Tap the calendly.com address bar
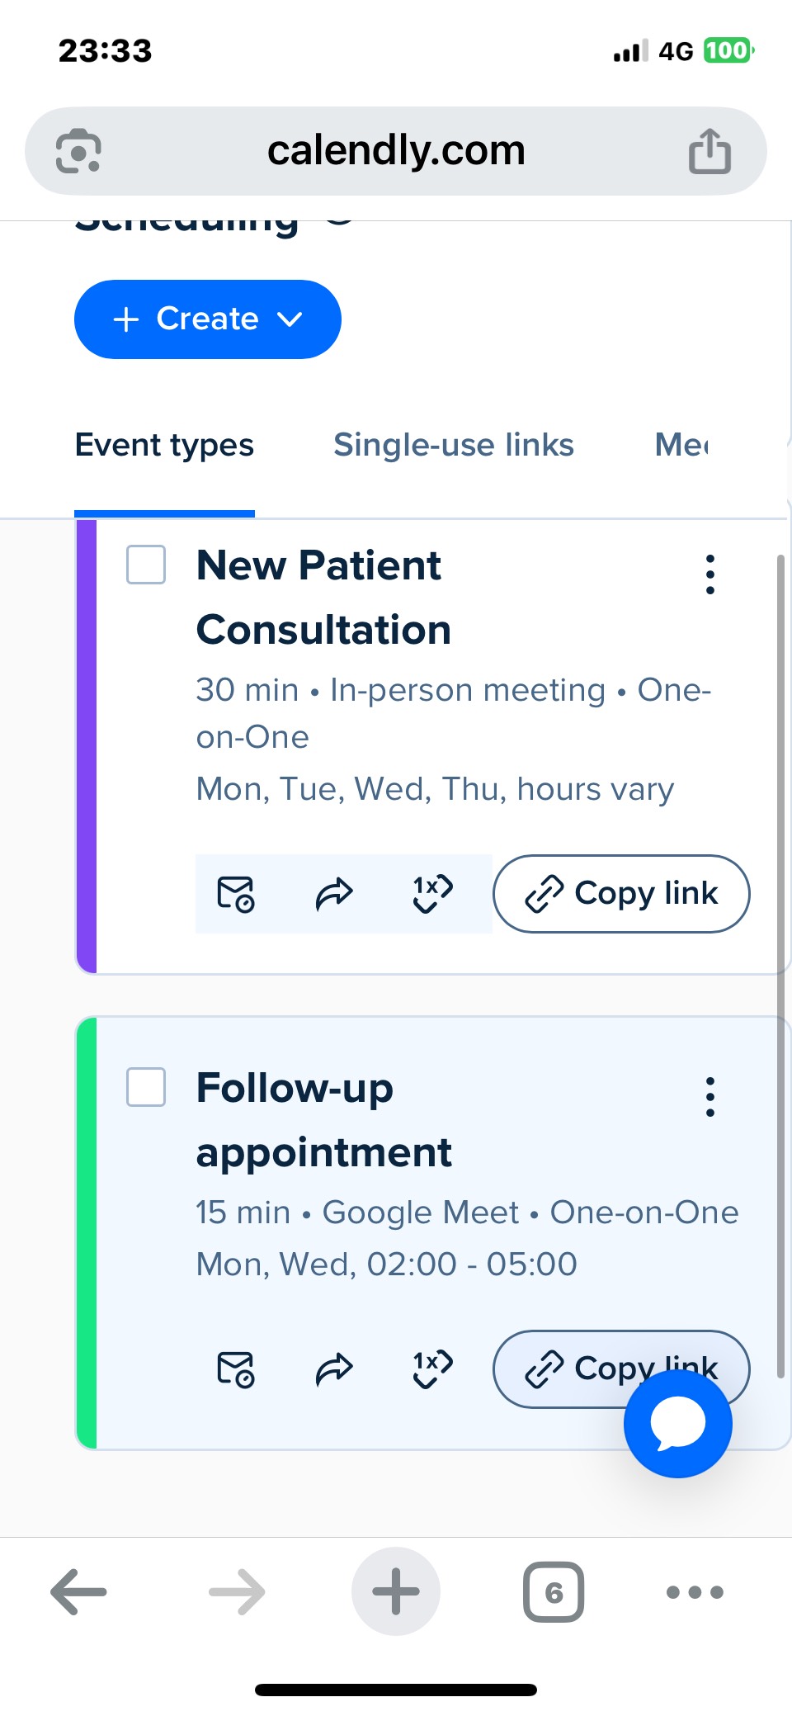The width and height of the screenshot is (792, 1716). (x=396, y=151)
